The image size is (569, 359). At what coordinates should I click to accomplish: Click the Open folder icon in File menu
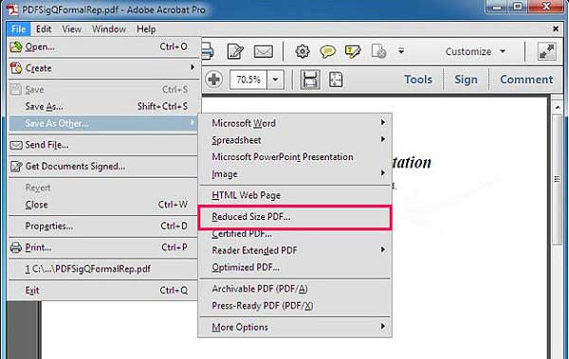pos(15,46)
